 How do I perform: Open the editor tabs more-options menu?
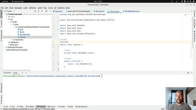point(191,11)
